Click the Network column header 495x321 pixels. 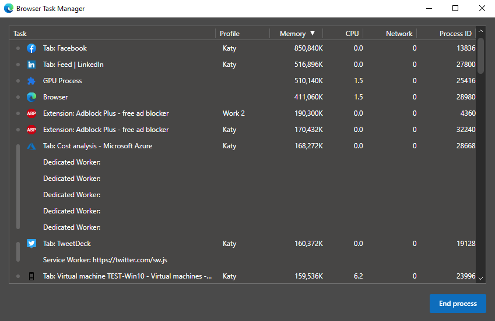399,34
